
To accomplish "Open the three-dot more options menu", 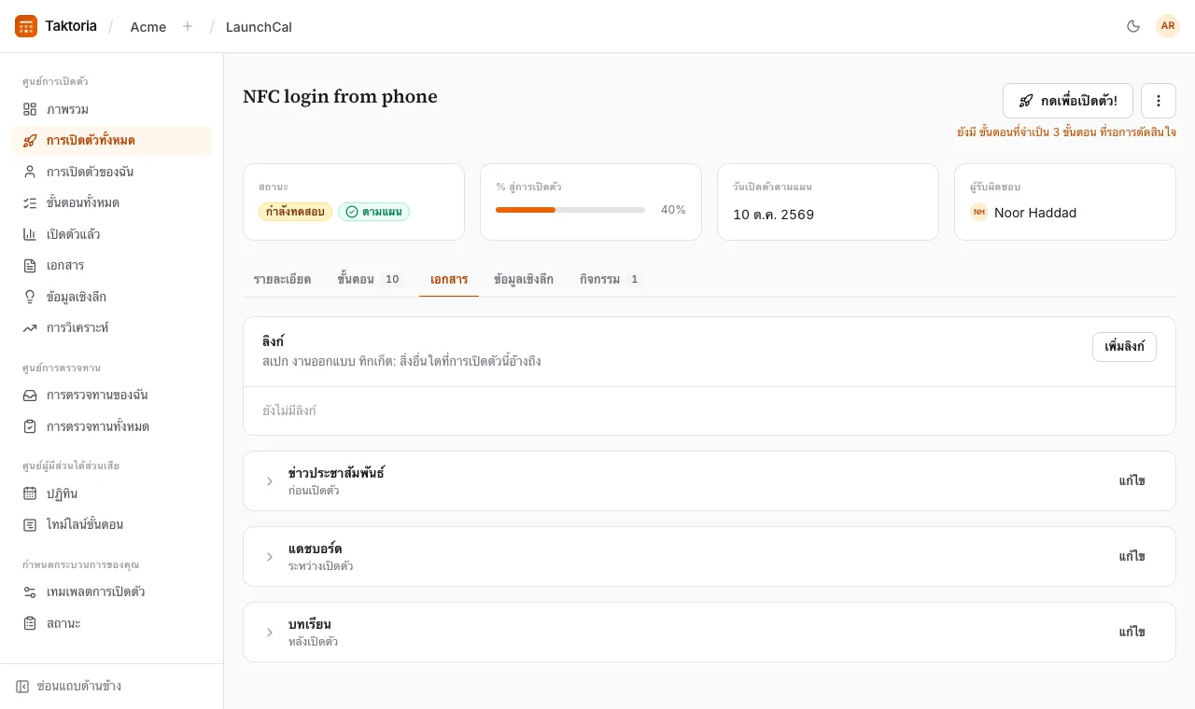I will (x=1159, y=101).
